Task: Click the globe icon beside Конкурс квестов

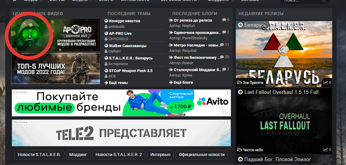Action: 106,21
